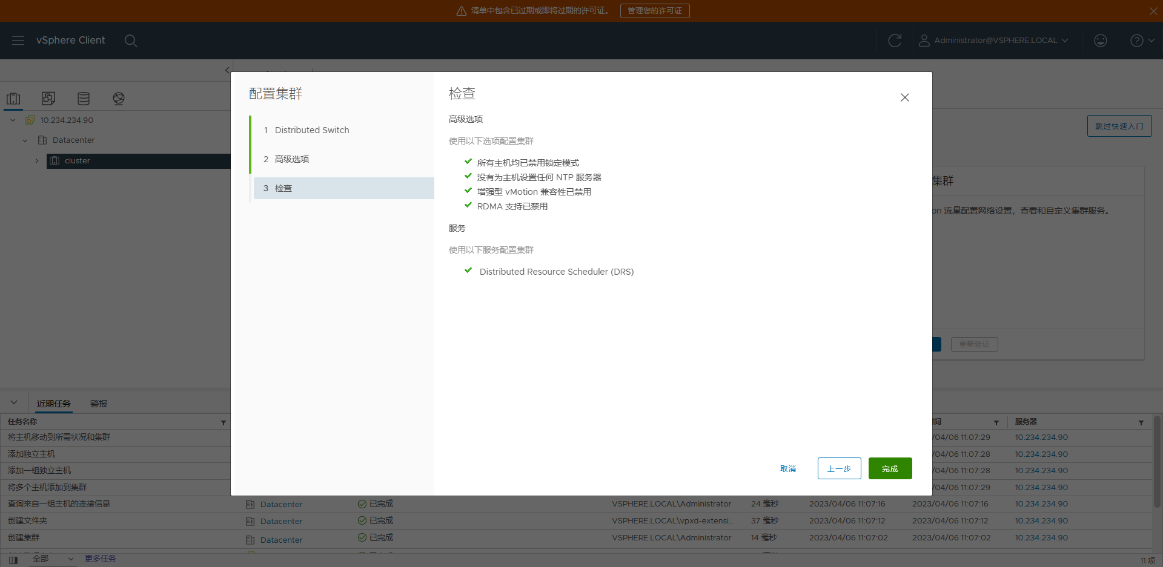
Task: Switch to VMs and Templates view icon
Action: tap(48, 99)
